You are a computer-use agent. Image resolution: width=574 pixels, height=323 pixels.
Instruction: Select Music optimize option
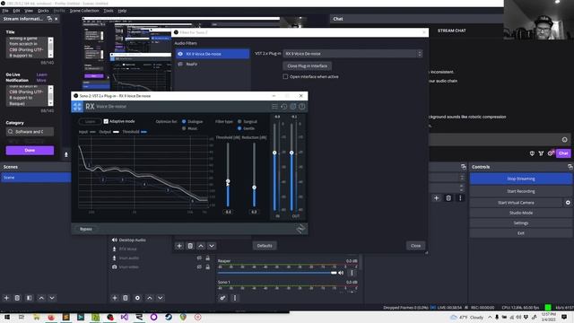[x=184, y=128]
